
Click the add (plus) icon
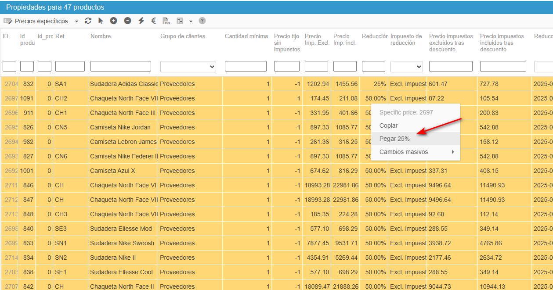click(113, 21)
